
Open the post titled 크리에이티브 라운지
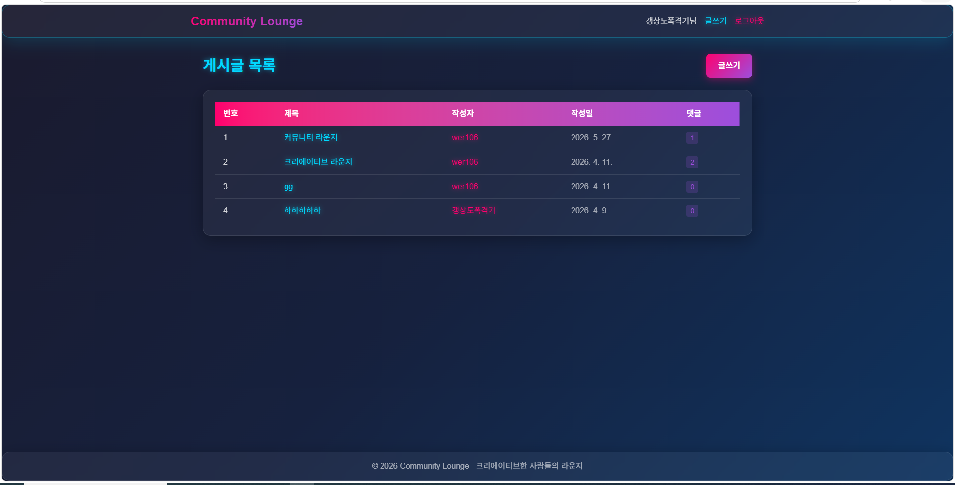(318, 162)
